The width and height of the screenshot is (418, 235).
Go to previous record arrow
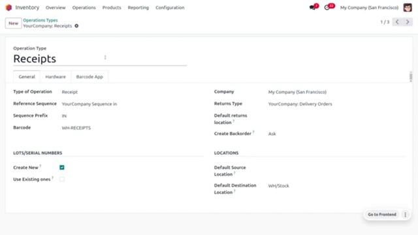[397, 22]
